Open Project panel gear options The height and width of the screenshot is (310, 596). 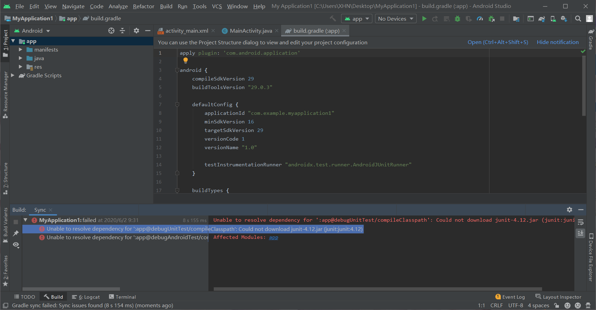(x=136, y=31)
